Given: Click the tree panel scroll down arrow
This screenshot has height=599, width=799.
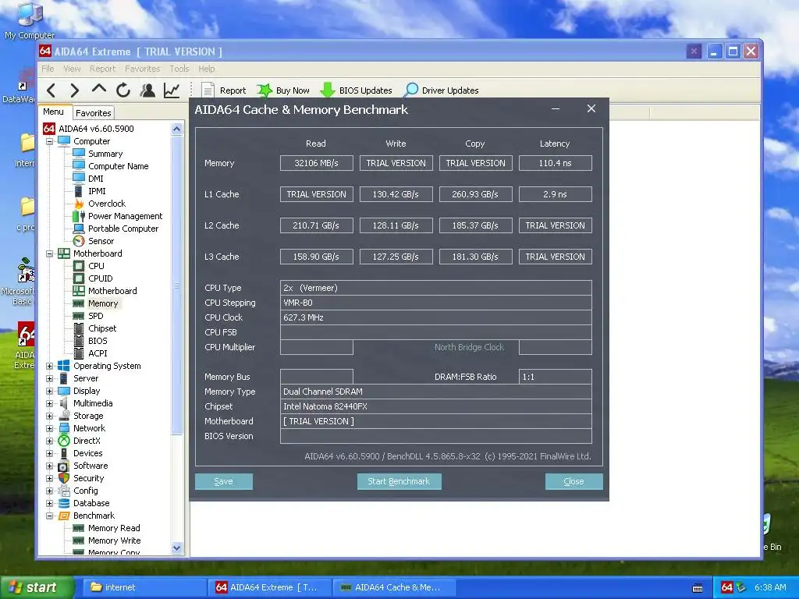Looking at the screenshot, I should 177,548.
